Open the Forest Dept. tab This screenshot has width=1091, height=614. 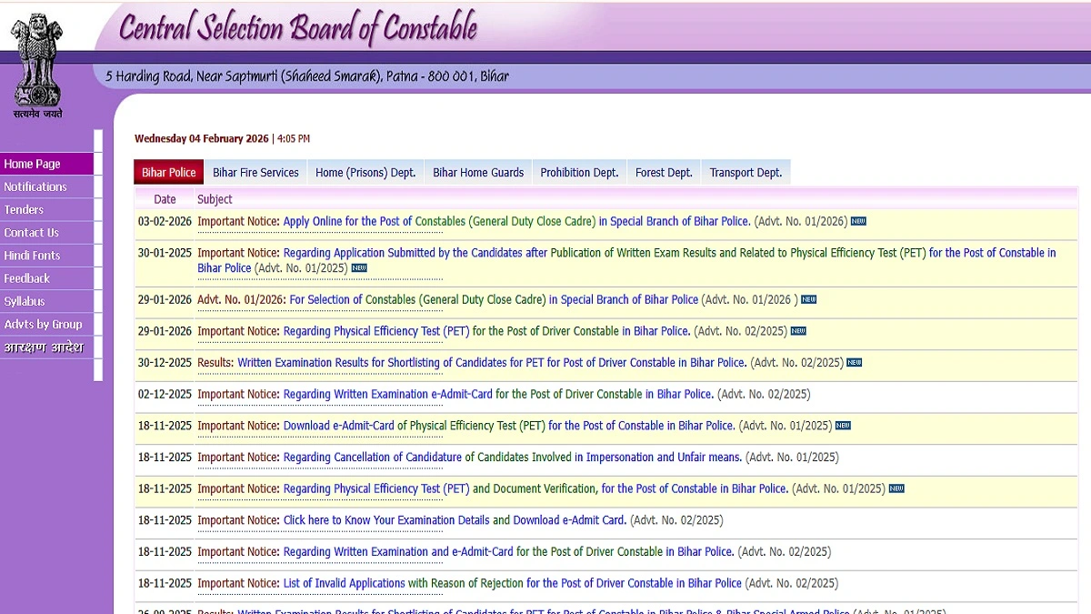pyautogui.click(x=664, y=172)
